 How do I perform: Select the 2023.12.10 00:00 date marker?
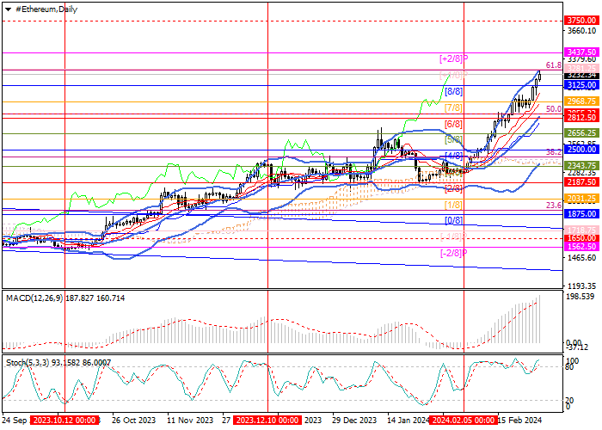tap(267, 420)
